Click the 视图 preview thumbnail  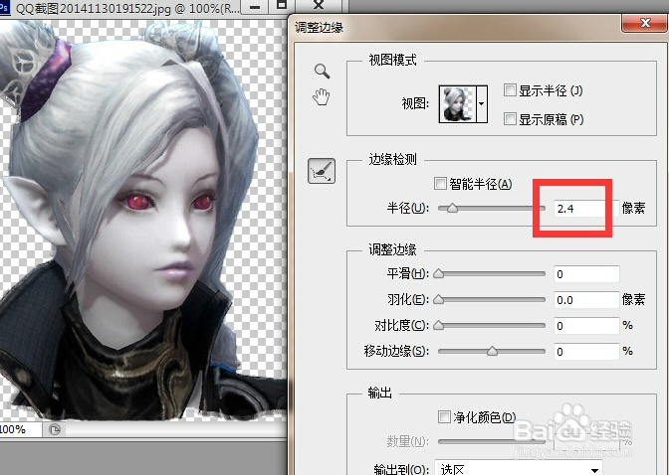[x=457, y=104]
